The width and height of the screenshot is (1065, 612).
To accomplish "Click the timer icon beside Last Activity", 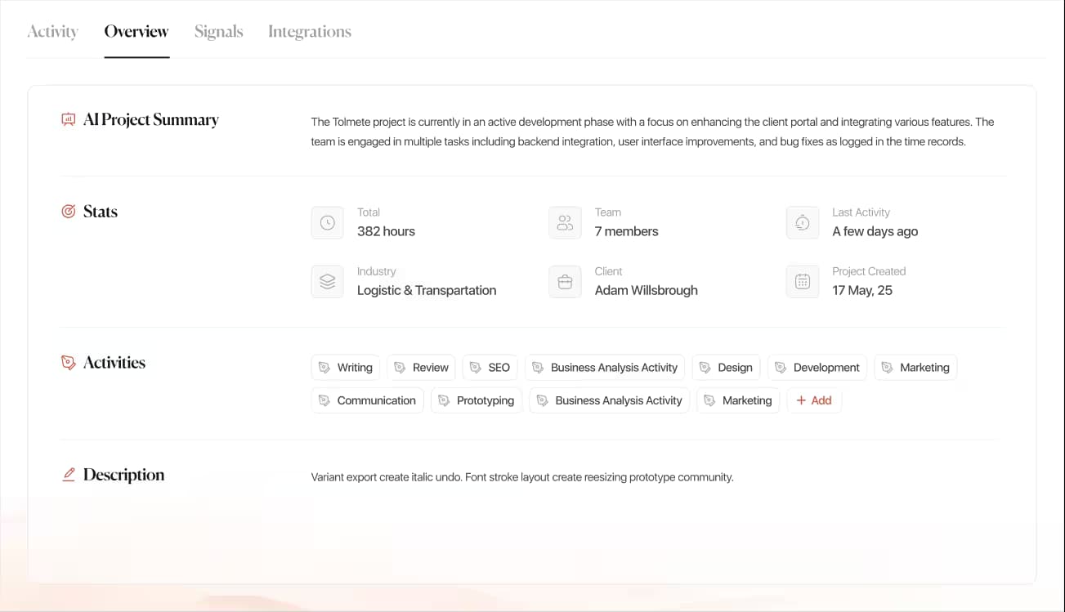I will click(x=803, y=222).
